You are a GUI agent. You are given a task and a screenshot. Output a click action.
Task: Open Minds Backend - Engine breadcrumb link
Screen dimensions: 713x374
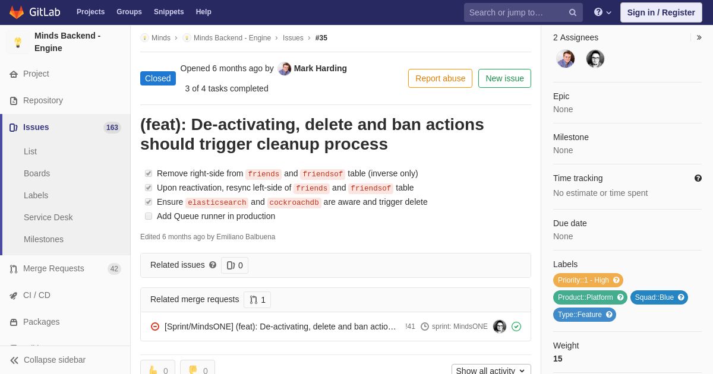click(232, 38)
